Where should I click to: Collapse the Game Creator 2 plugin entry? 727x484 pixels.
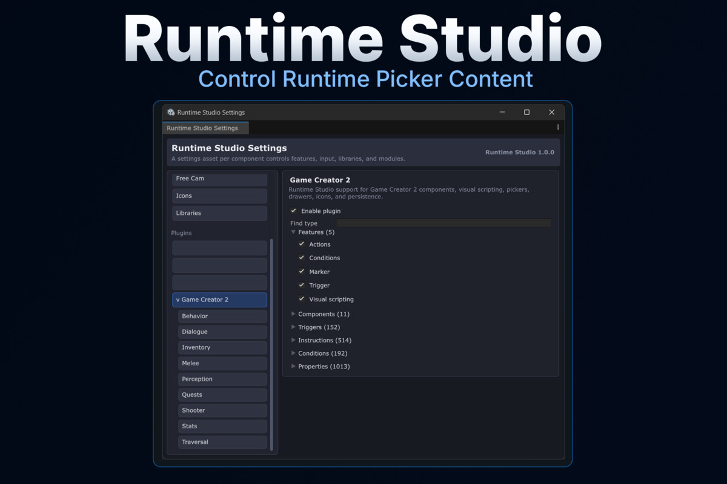pyautogui.click(x=219, y=299)
